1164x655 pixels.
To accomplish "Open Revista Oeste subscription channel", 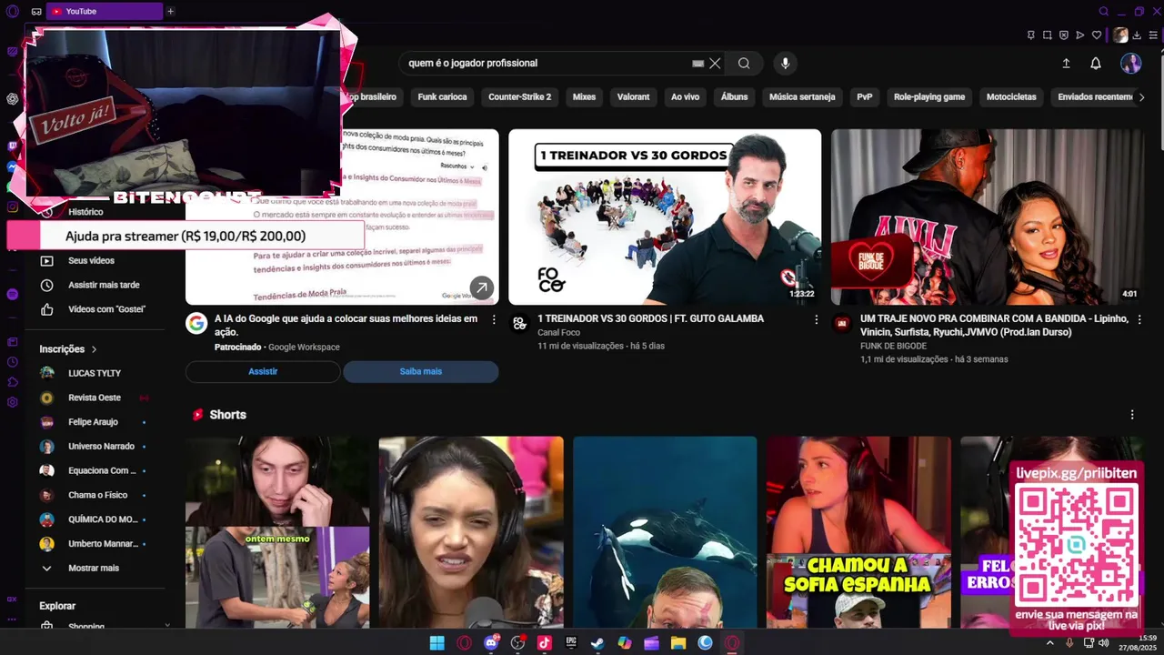I will pyautogui.click(x=95, y=398).
